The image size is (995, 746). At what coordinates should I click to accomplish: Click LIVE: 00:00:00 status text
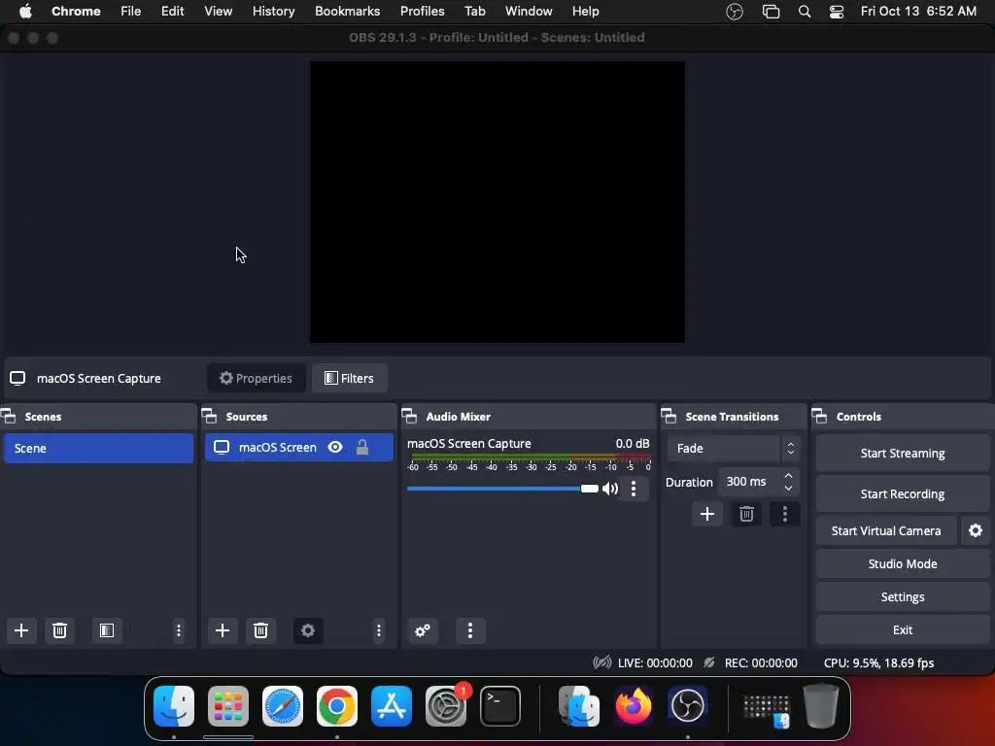click(655, 662)
